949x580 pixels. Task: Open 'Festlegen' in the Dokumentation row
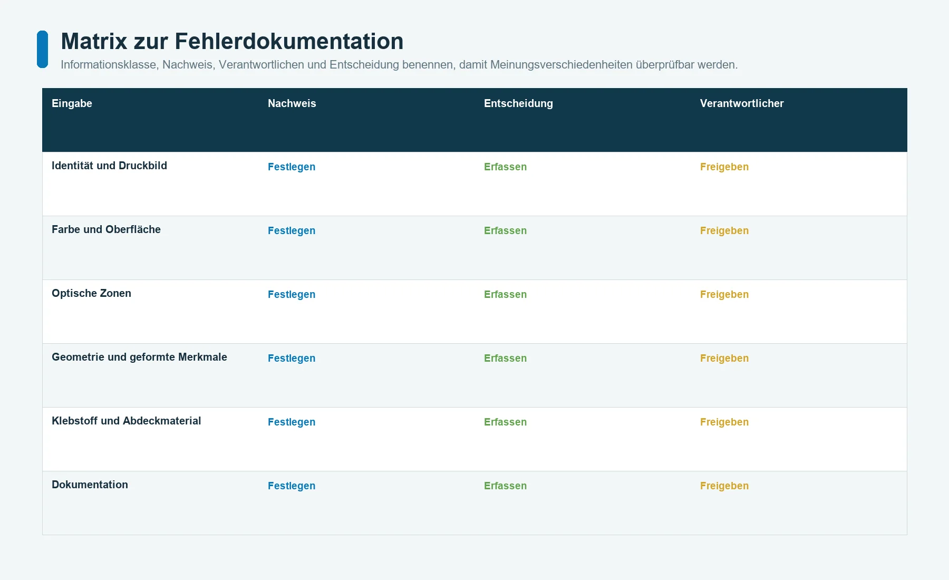click(292, 486)
